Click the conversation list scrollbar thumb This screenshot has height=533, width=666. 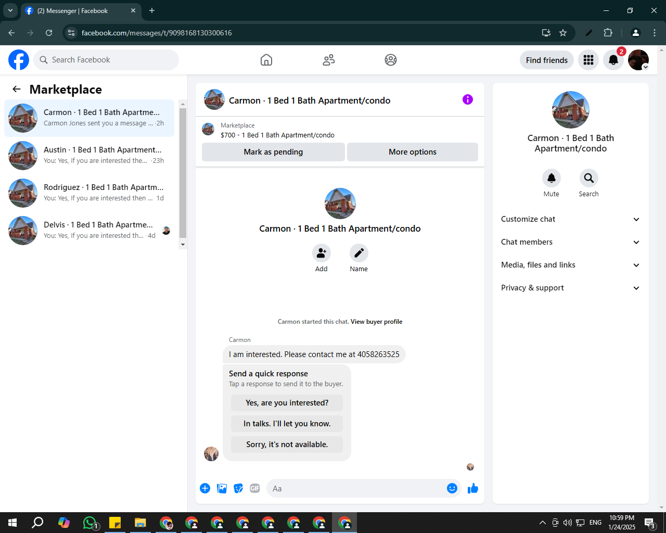[183, 173]
